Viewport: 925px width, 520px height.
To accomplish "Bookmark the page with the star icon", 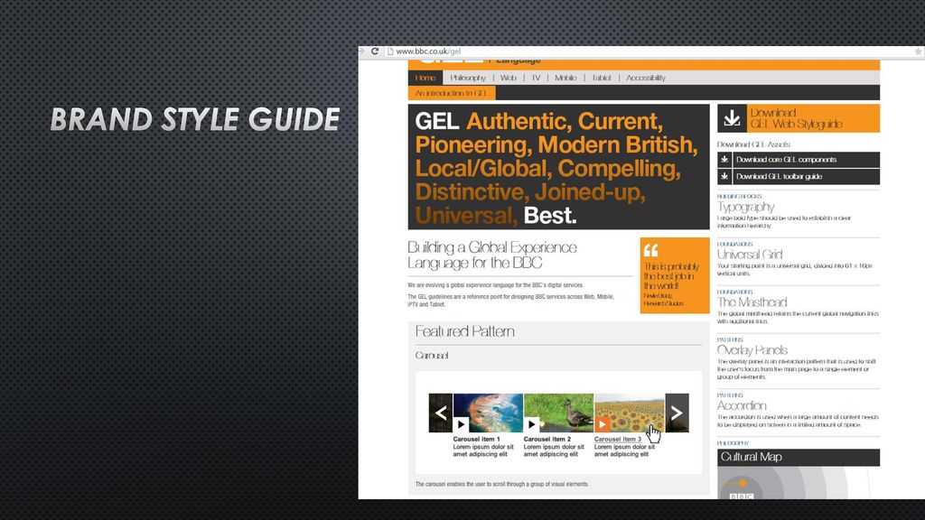I will click(x=918, y=51).
